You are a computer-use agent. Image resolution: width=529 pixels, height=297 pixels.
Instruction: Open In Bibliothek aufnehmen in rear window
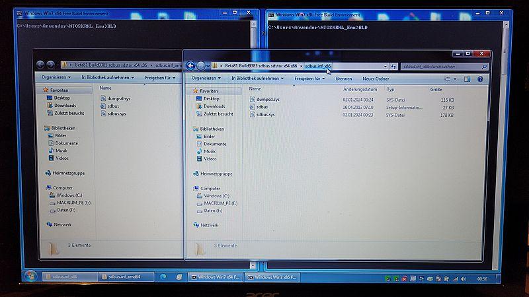(x=108, y=77)
